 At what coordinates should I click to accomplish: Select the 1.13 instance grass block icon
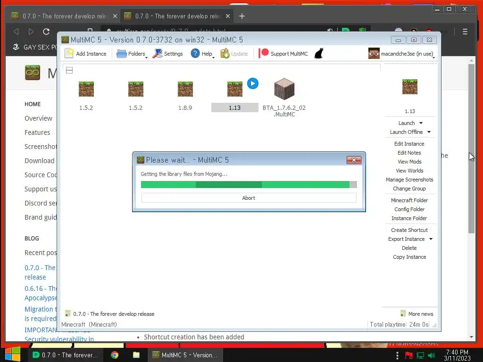(235, 89)
